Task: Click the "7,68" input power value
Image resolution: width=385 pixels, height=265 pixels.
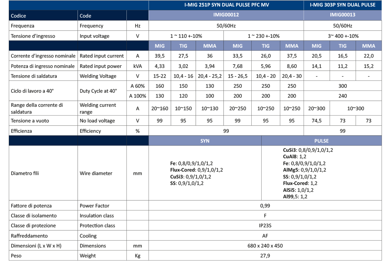Action: click(x=238, y=66)
